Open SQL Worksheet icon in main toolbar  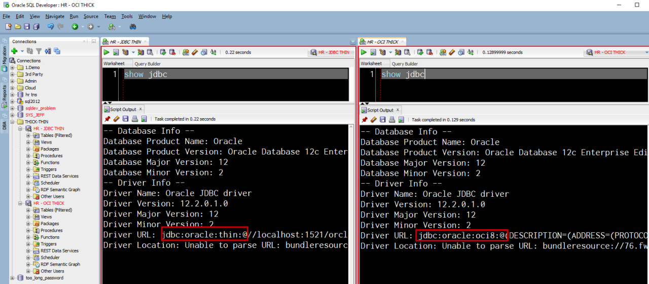point(112,26)
